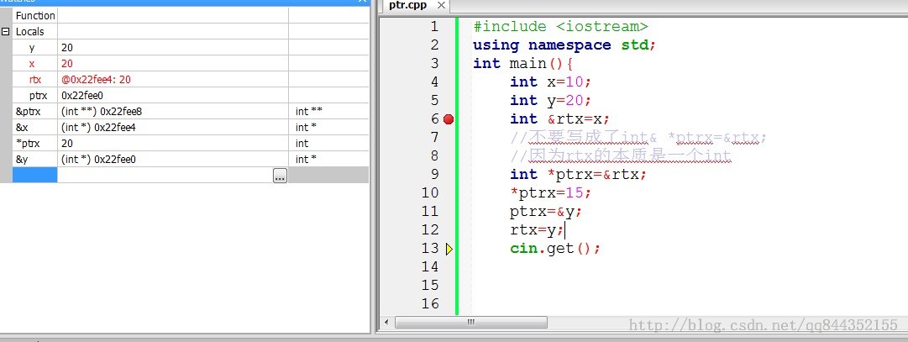The height and width of the screenshot is (342, 908).
Task: Select the *ptrx watch row
Action: (191, 143)
